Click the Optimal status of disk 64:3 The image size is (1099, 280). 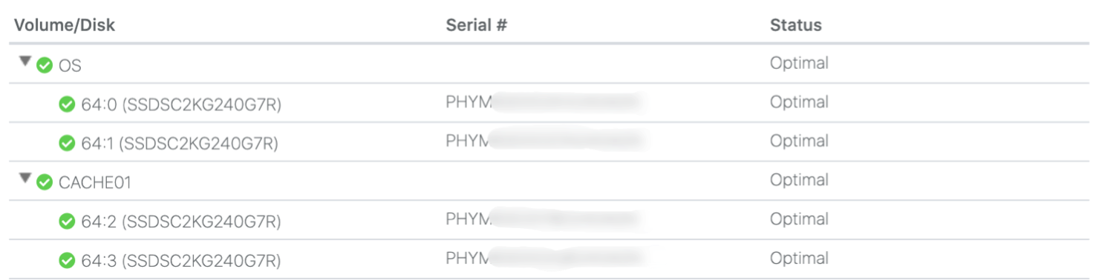799,259
